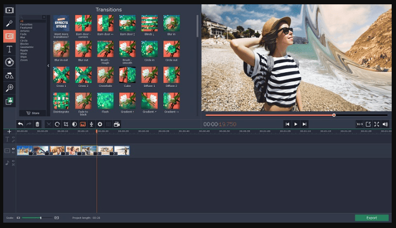Viewport: 396px width, 228px height.
Task: Adjust volume with the speaker icon
Action: point(385,124)
